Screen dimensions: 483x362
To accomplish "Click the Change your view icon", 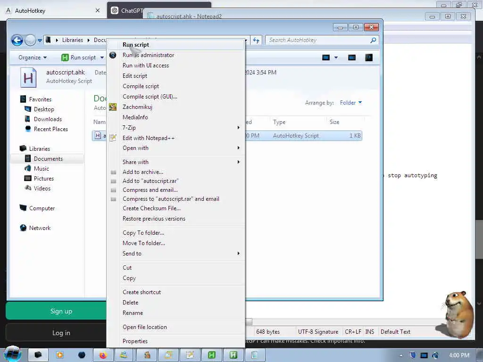I will pos(326,58).
